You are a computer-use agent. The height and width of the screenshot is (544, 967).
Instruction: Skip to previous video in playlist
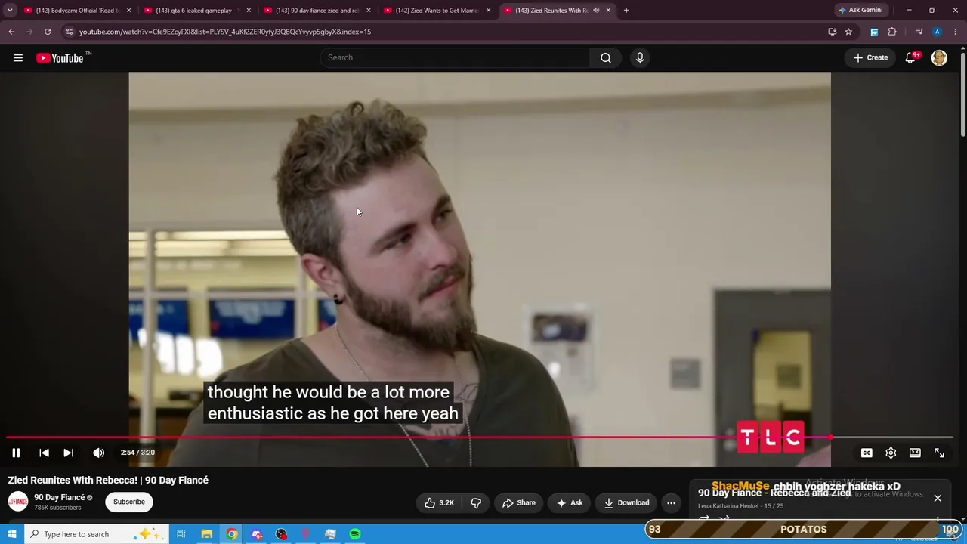(44, 453)
